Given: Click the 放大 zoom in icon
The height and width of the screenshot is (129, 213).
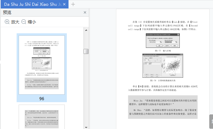Looking at the screenshot, I should click(7, 22).
